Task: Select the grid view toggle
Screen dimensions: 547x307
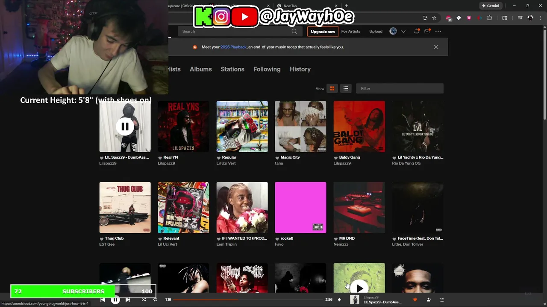Action: pos(332,88)
